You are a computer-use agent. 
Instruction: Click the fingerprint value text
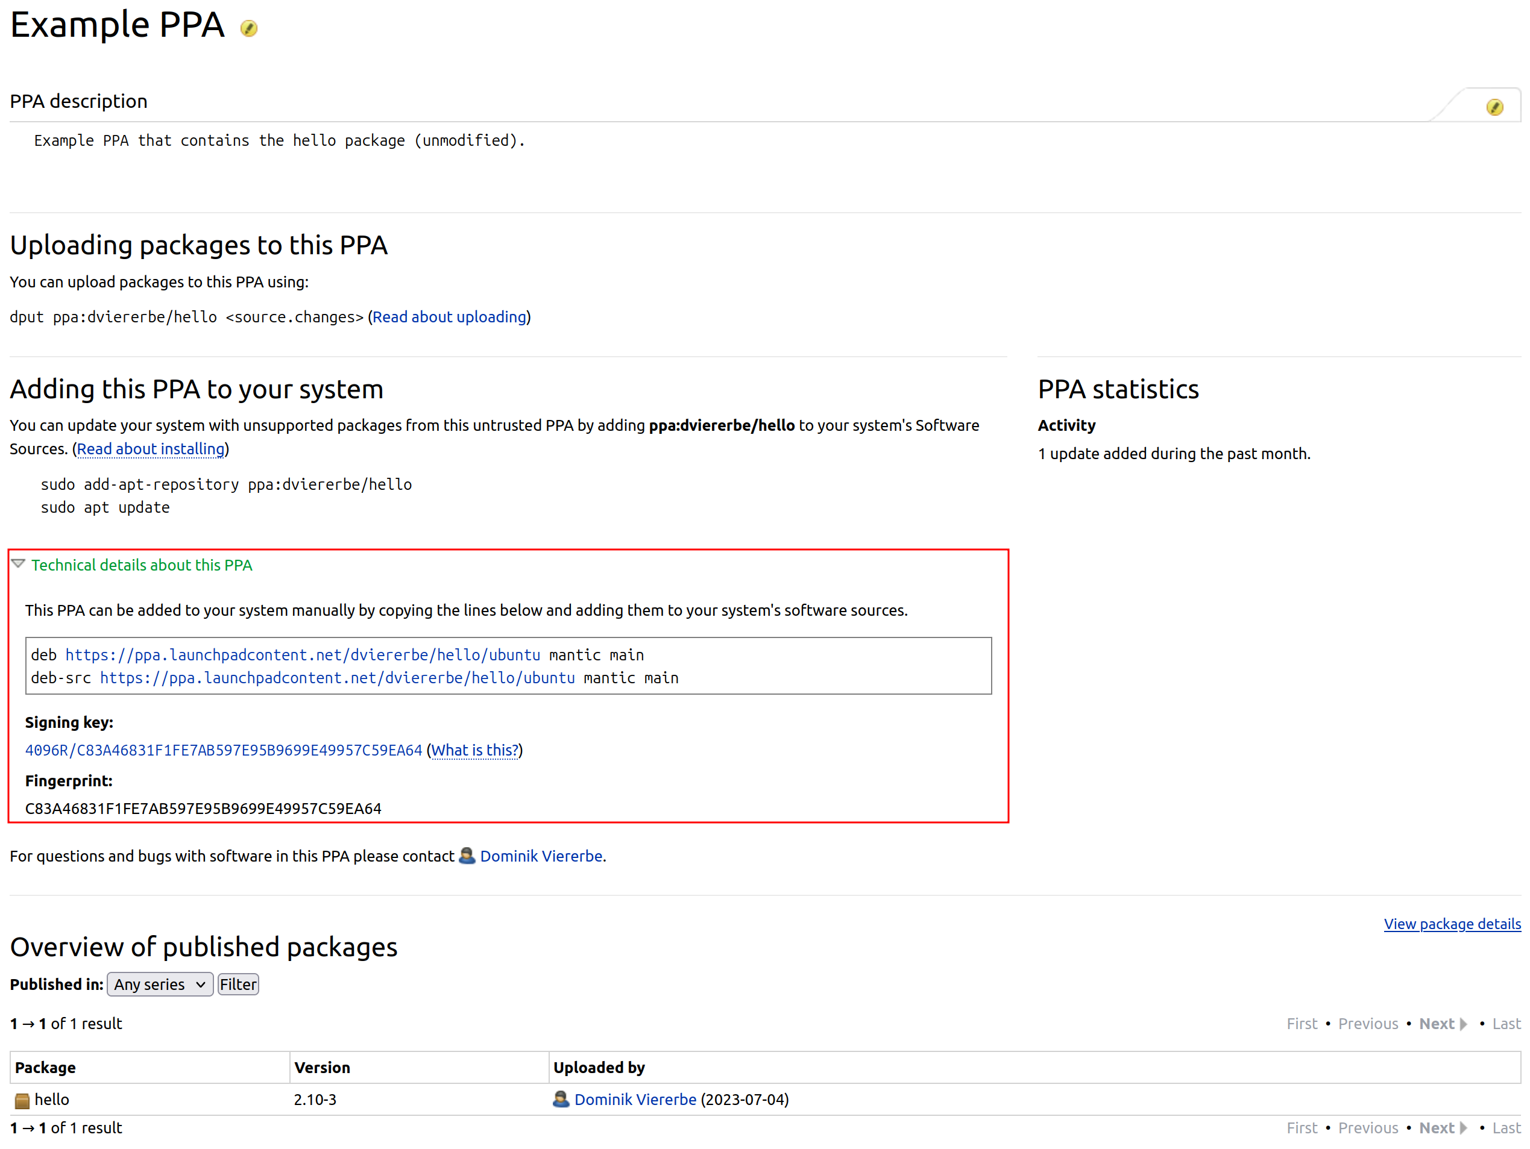point(203,808)
